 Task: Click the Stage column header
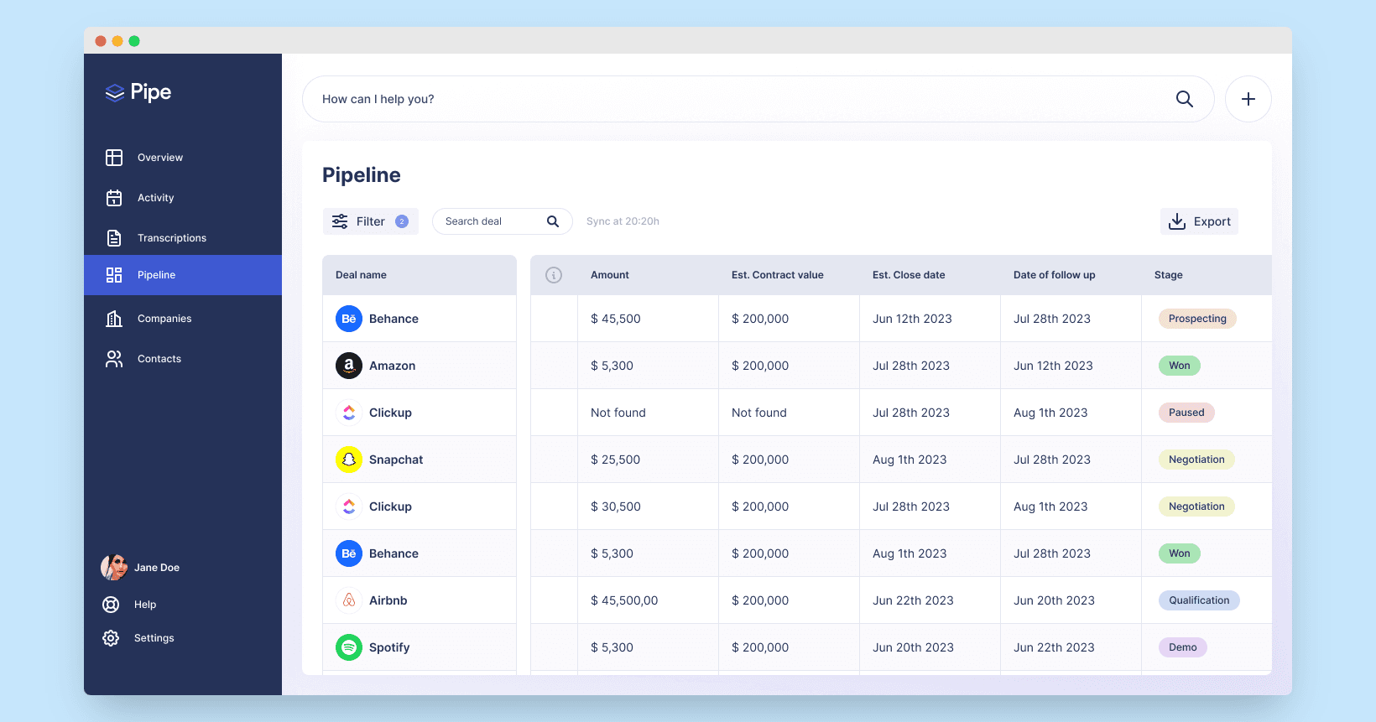1169,275
